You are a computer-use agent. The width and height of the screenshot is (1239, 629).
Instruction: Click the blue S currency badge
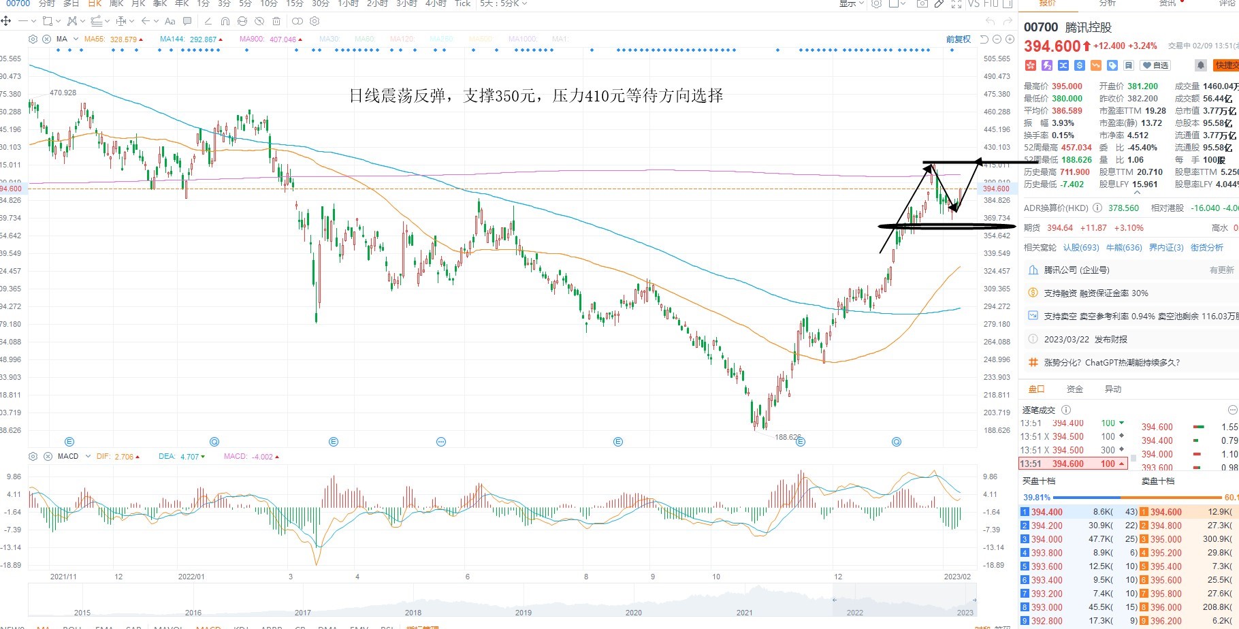pos(1080,65)
